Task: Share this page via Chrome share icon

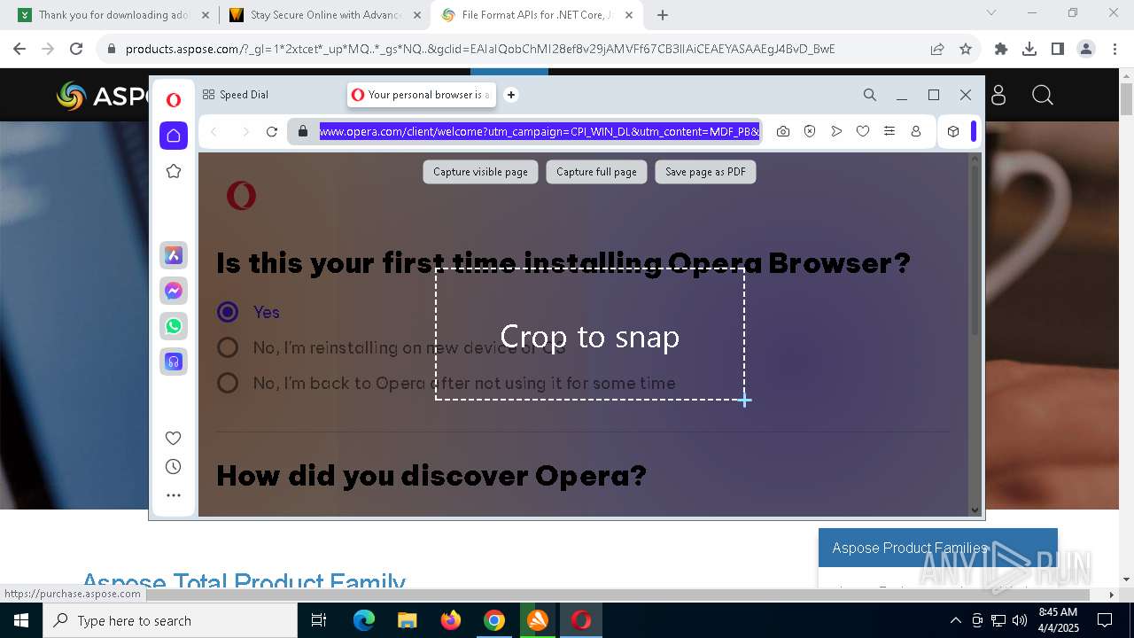Action: click(x=937, y=49)
